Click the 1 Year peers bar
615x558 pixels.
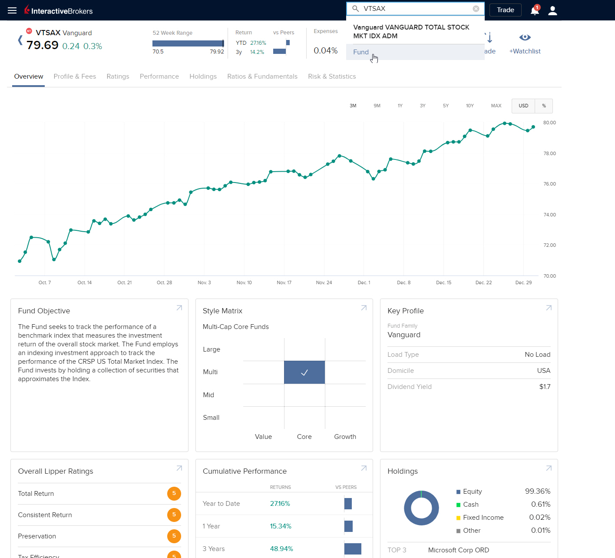point(348,526)
